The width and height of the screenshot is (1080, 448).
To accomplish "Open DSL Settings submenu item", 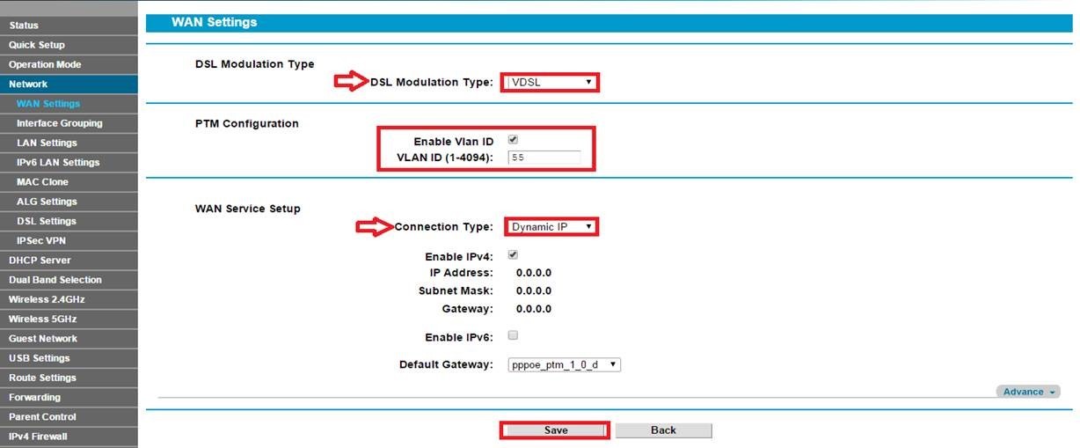I will [69, 221].
